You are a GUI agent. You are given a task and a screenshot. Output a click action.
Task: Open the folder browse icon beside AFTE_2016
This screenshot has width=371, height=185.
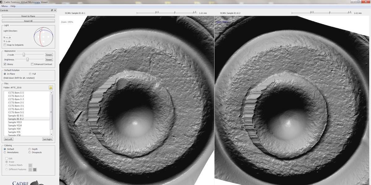51,88
